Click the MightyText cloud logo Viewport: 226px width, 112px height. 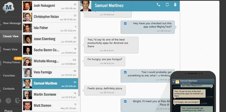click(8, 8)
